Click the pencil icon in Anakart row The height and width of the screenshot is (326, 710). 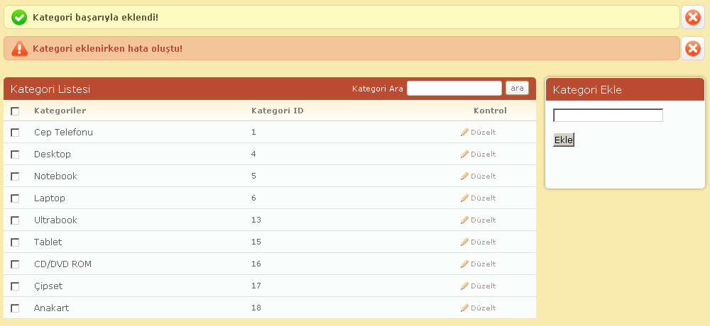click(x=464, y=308)
